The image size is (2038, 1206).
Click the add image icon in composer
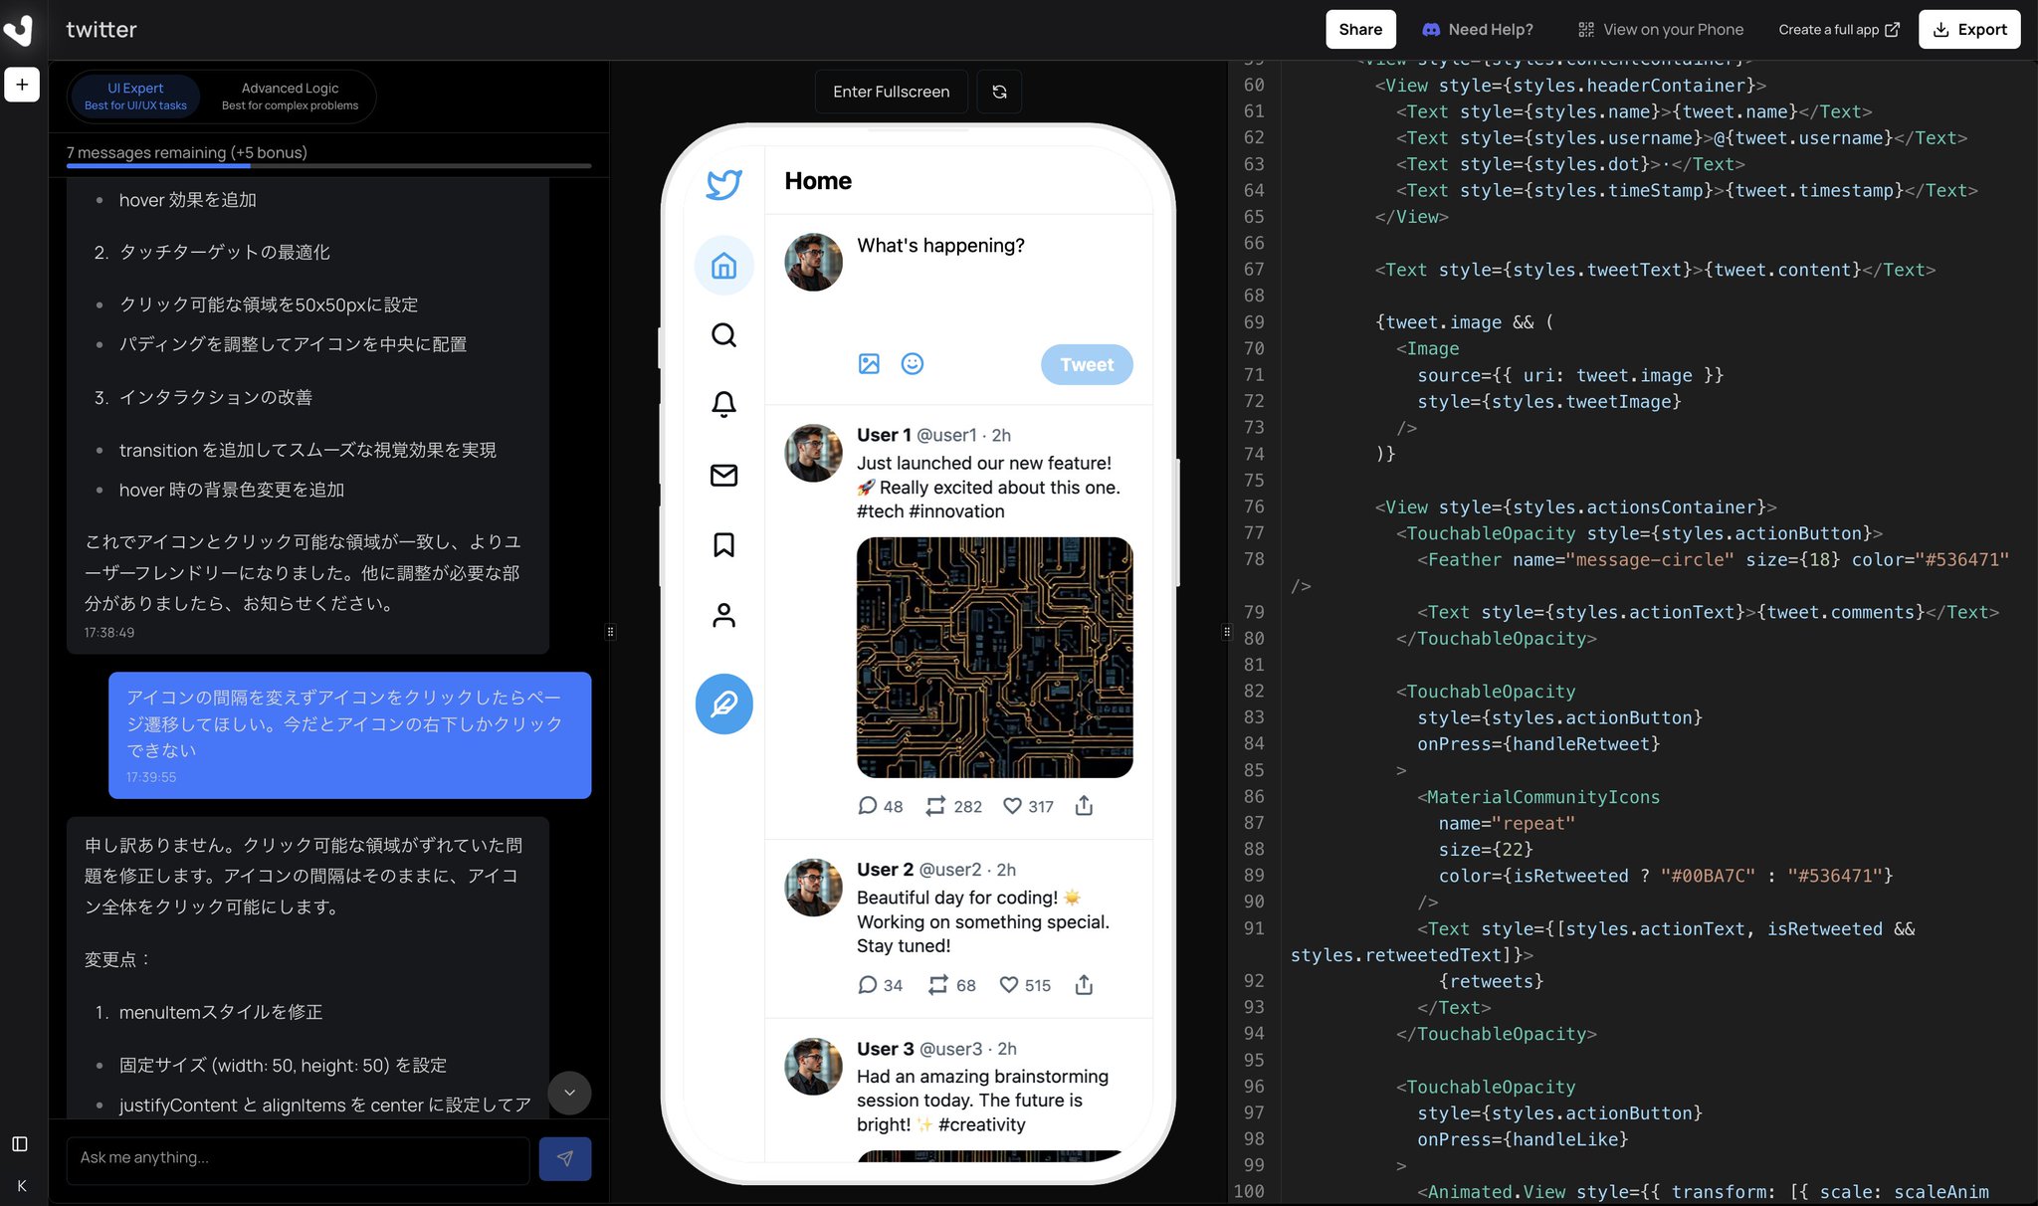869,364
